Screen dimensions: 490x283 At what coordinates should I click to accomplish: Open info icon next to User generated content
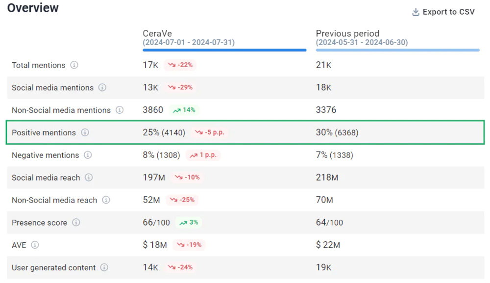[104, 268]
